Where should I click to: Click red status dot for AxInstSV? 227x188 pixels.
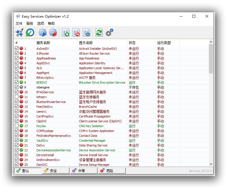[21, 48]
